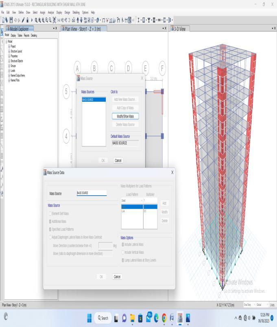
Task: Open the Analyze menu
Action: 51,13
